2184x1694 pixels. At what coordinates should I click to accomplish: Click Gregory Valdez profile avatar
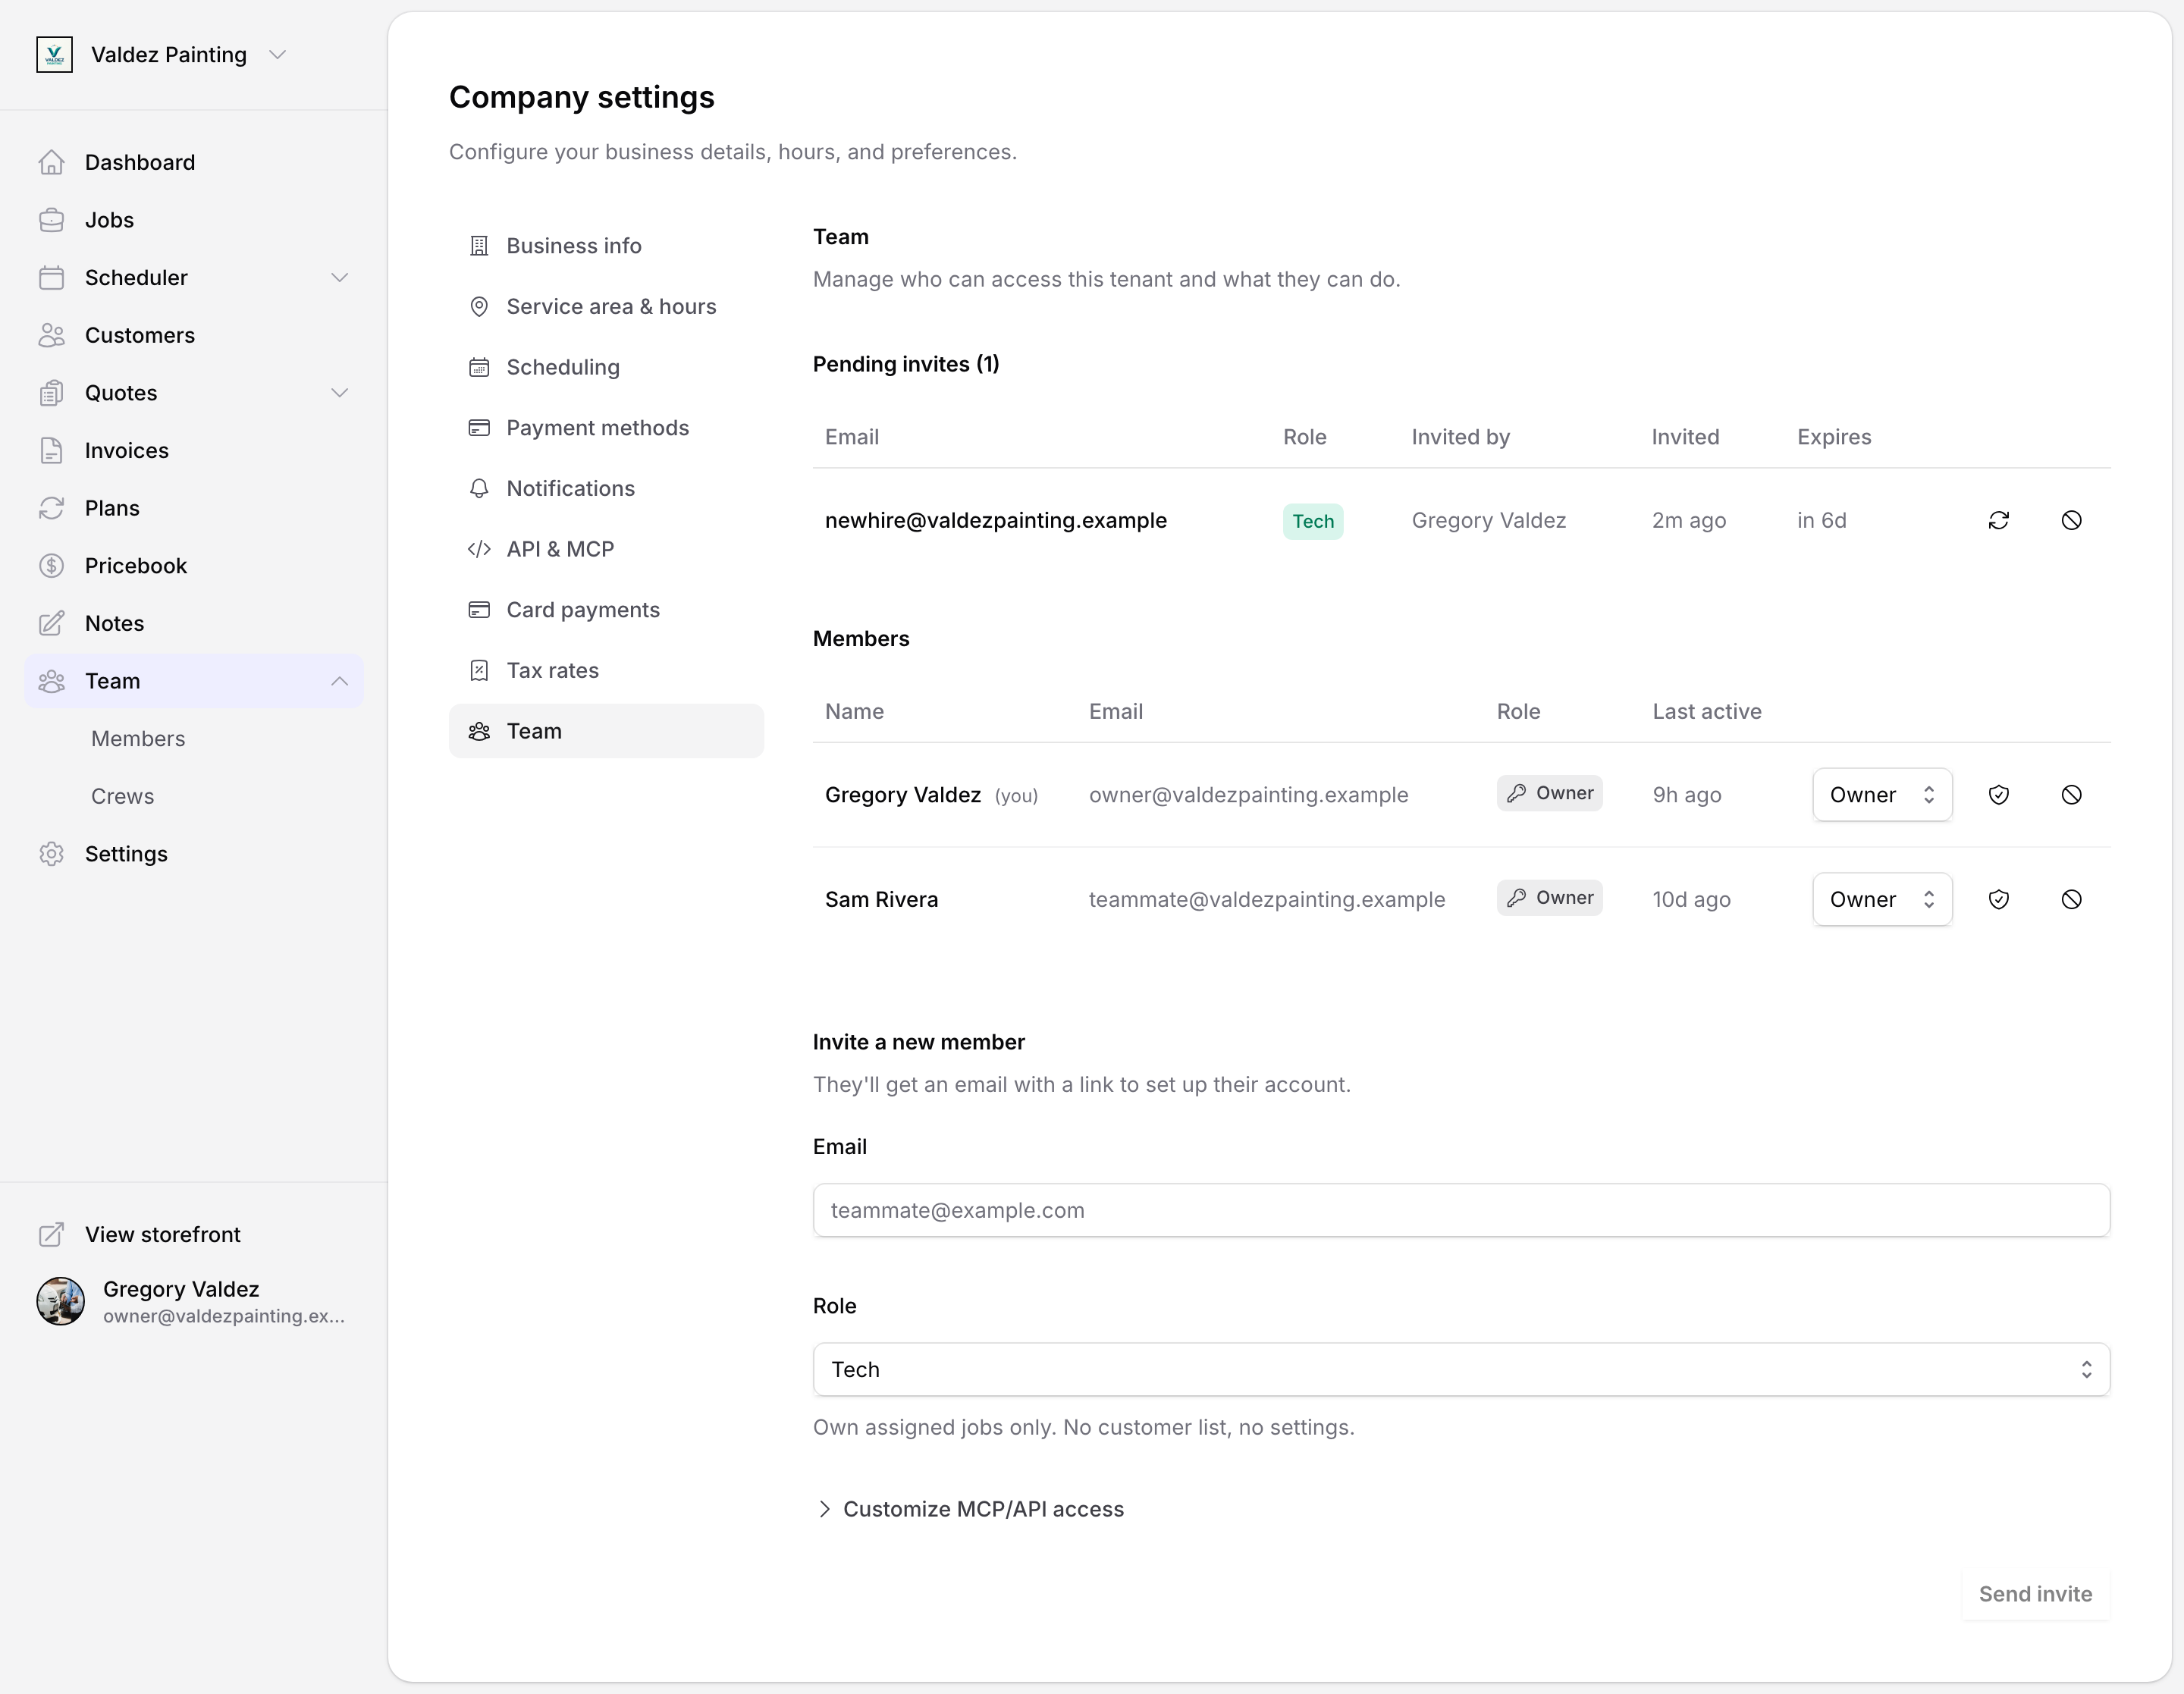coord(61,1301)
